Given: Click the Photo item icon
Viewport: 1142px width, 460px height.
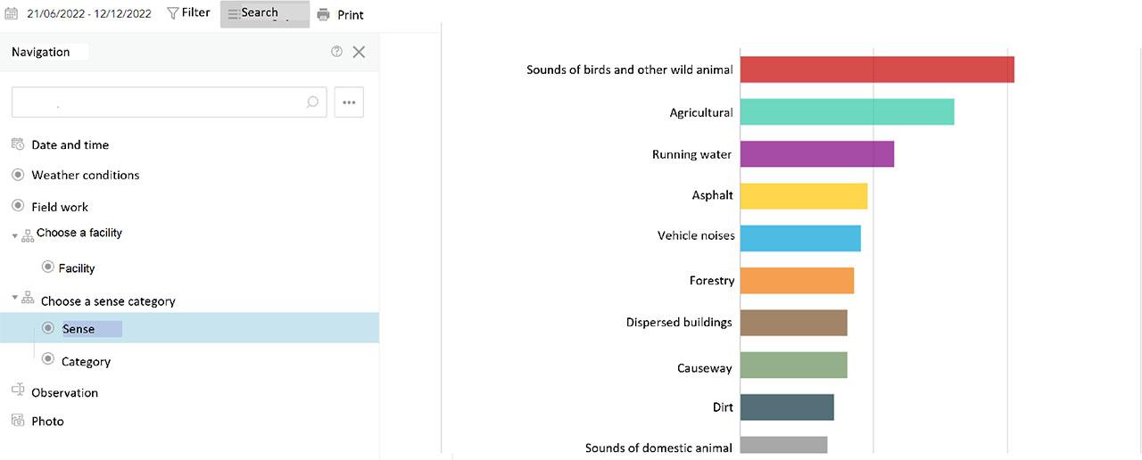Looking at the screenshot, I should [18, 420].
